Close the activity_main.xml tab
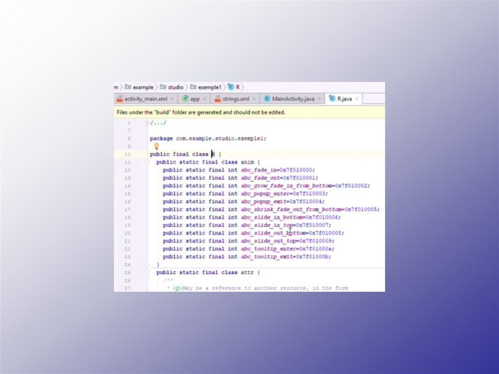Viewport: 499px width, 374px height. [172, 99]
